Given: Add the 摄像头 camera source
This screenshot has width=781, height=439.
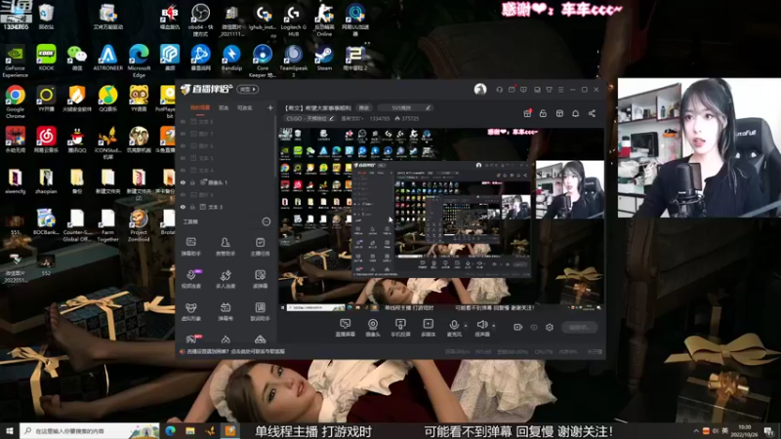Looking at the screenshot, I should [373, 328].
